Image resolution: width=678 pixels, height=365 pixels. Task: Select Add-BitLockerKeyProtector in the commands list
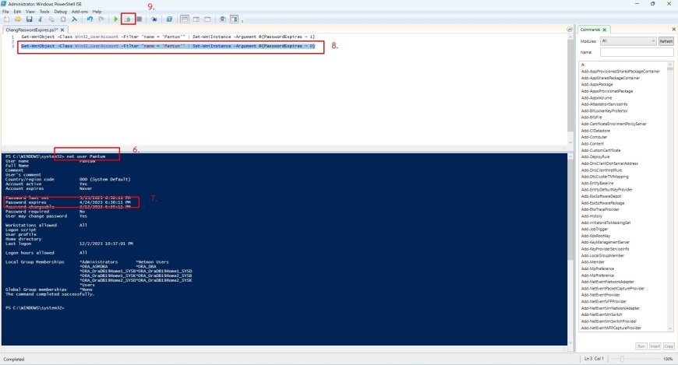[x=604, y=111]
